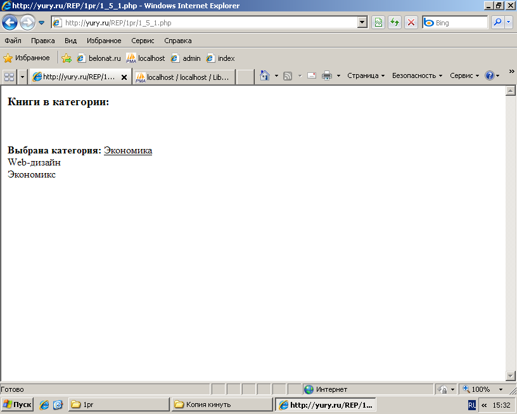Show more command bar items chevron
This screenshot has height=414, width=517.
point(511,71)
